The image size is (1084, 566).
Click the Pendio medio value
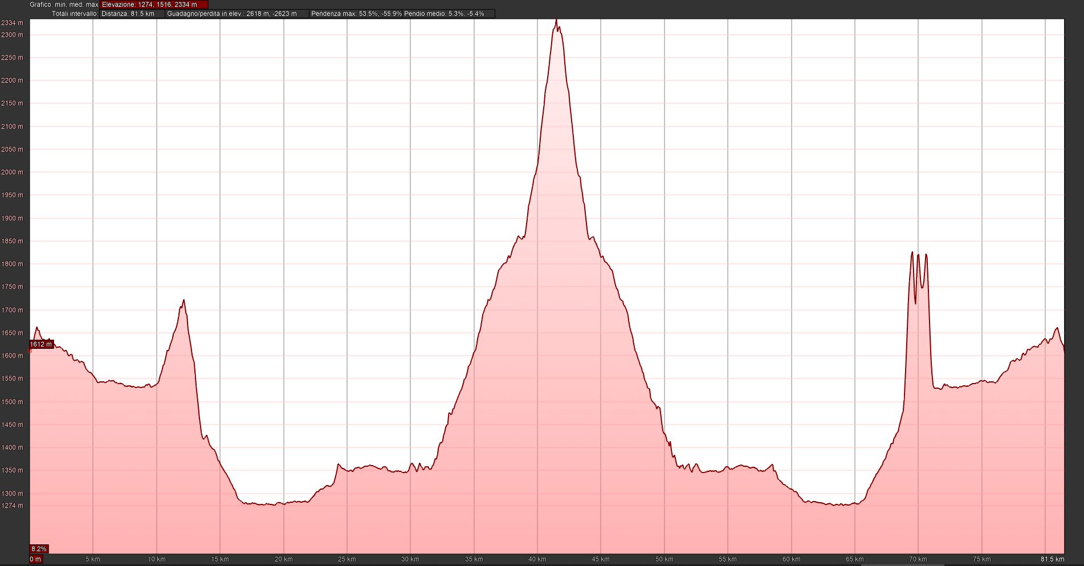click(445, 14)
